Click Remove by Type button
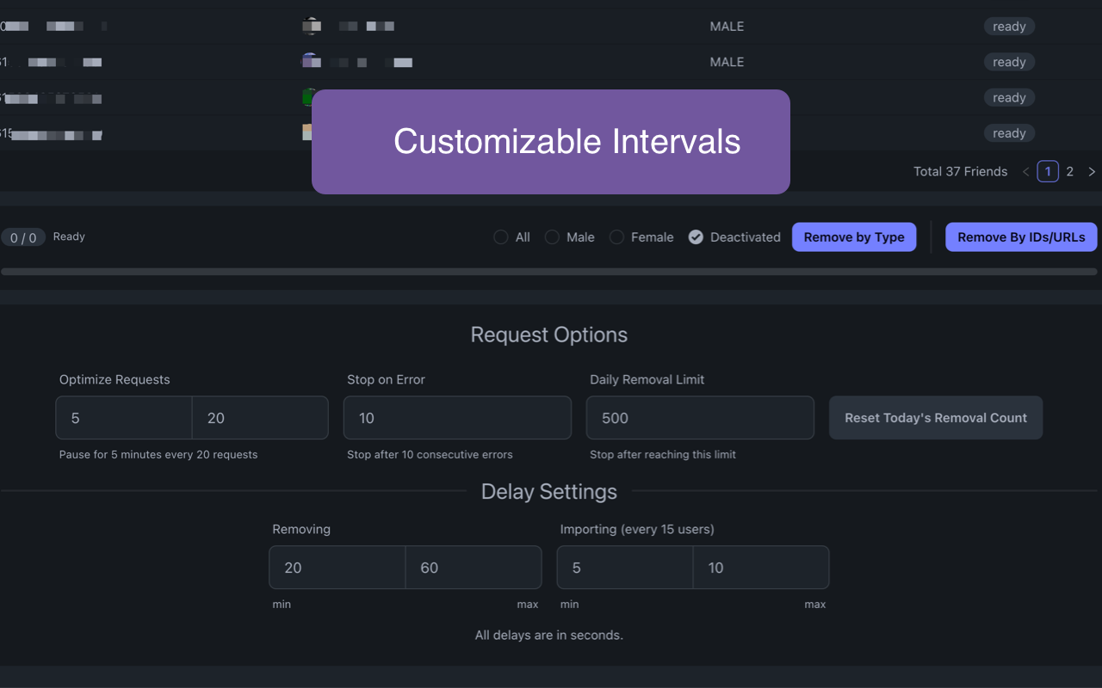Viewport: 1102px width, 688px height. 854,237
